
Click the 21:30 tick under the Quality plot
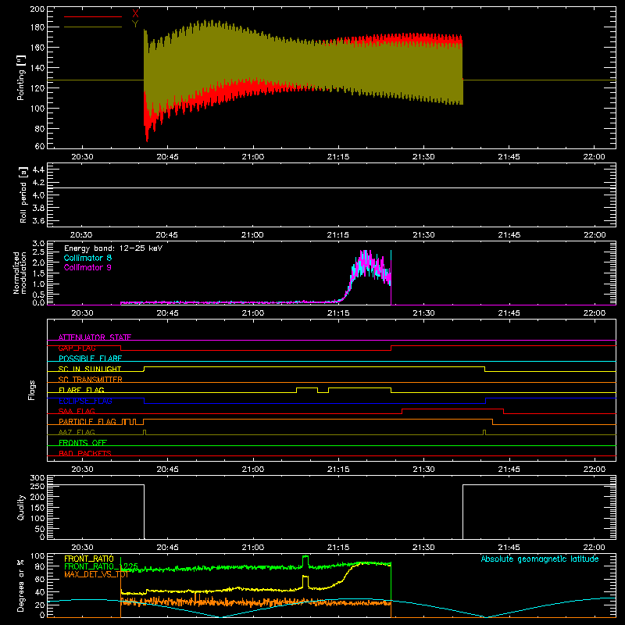423,548
